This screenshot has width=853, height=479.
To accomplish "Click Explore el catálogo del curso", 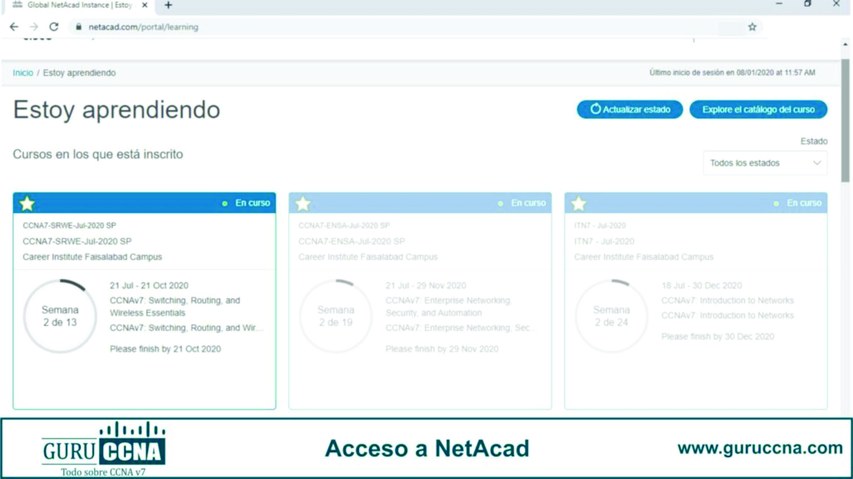I will [x=758, y=109].
